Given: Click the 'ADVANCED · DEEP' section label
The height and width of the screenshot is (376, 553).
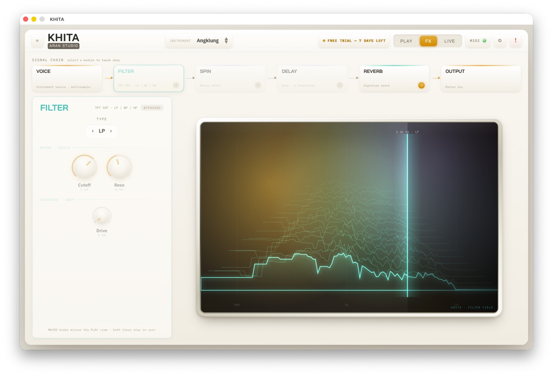Looking at the screenshot, I should [57, 200].
